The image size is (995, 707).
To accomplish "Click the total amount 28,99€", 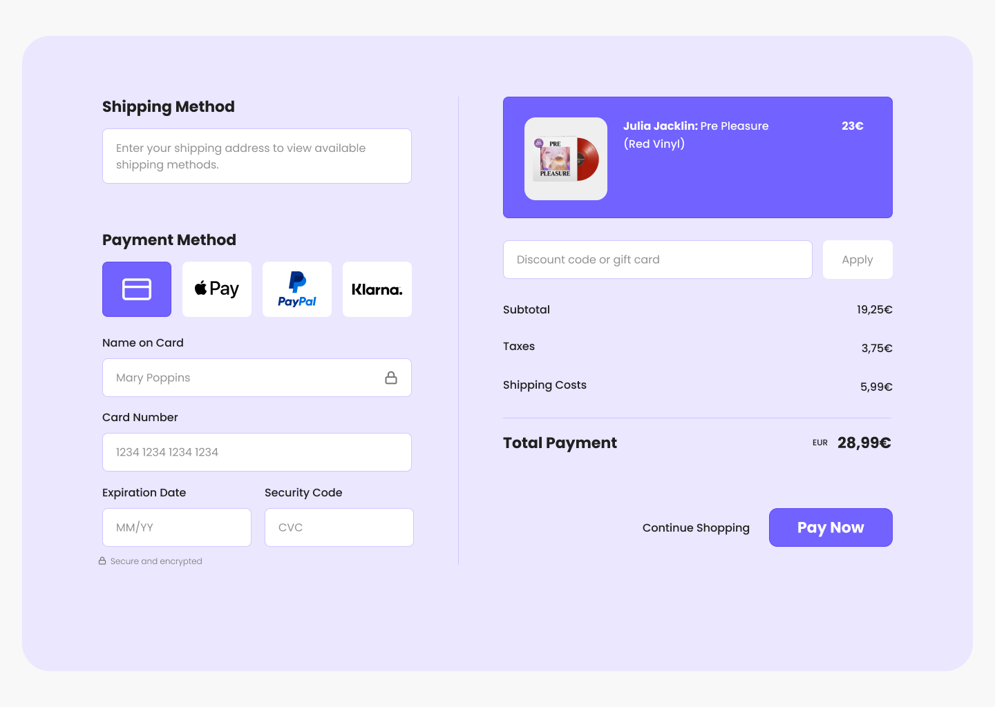I will click(864, 443).
